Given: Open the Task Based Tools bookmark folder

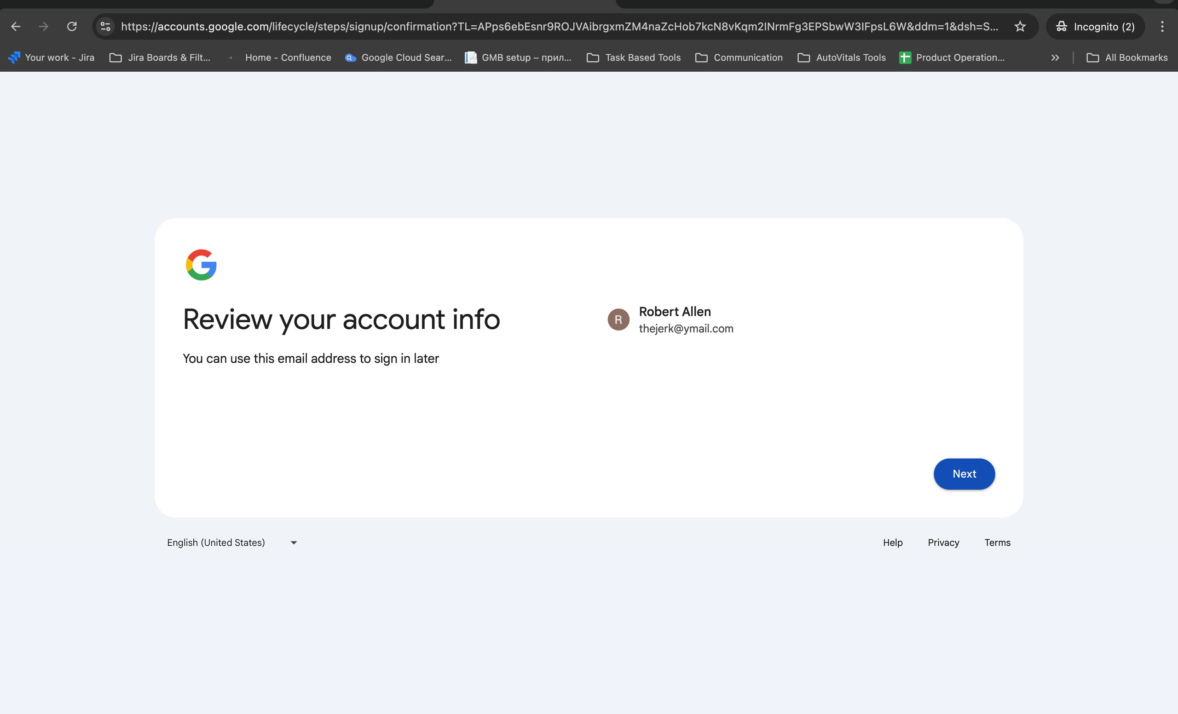Looking at the screenshot, I should (634, 58).
